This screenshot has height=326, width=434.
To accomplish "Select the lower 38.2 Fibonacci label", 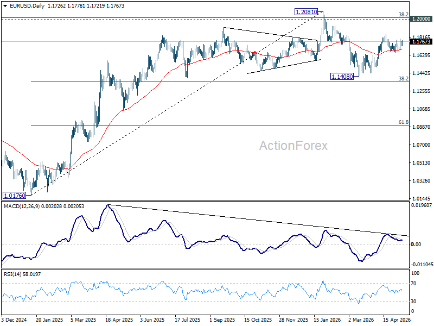I will coord(403,78).
